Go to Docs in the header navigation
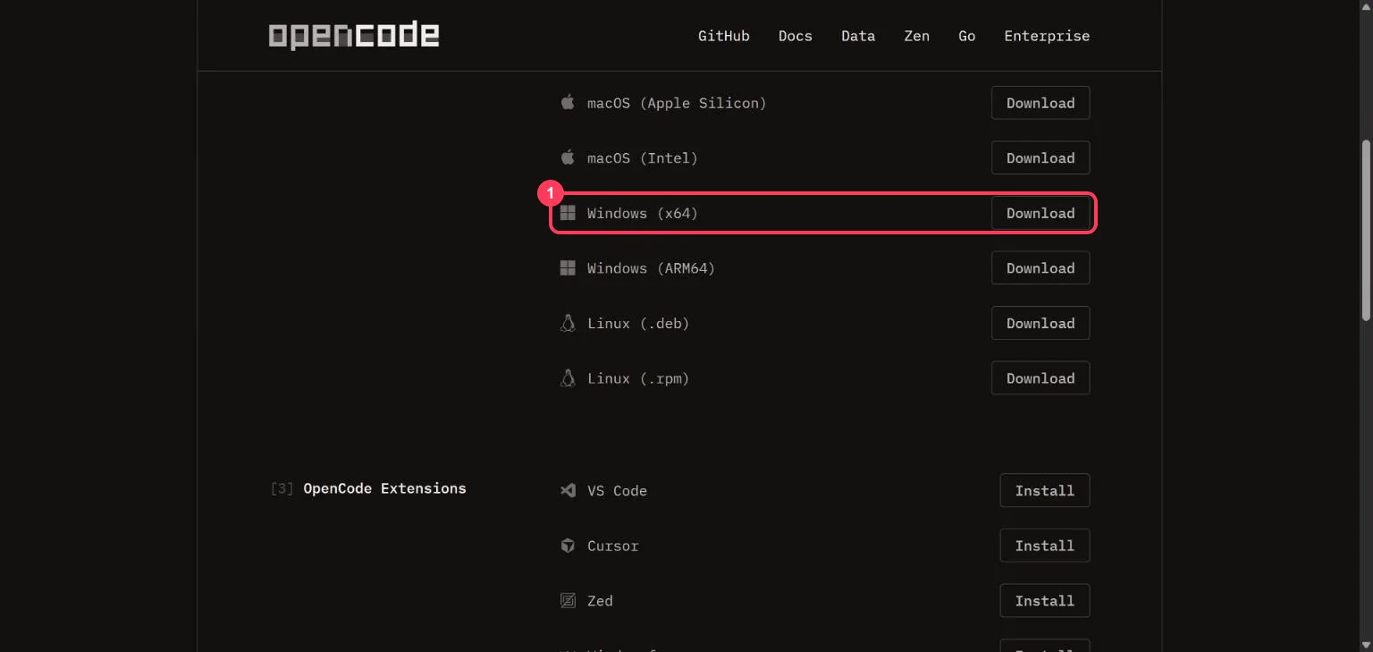This screenshot has height=652, width=1373. (796, 36)
